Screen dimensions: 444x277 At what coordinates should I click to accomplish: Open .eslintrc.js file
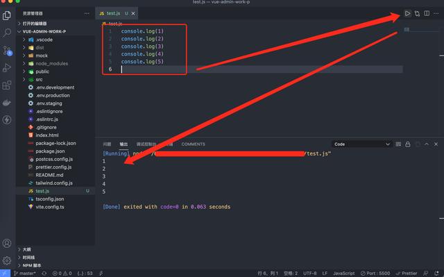[55, 119]
